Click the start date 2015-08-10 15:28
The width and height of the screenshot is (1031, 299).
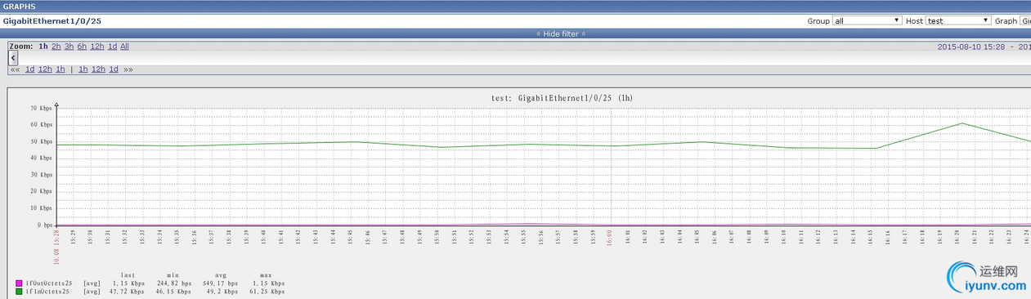[x=970, y=47]
